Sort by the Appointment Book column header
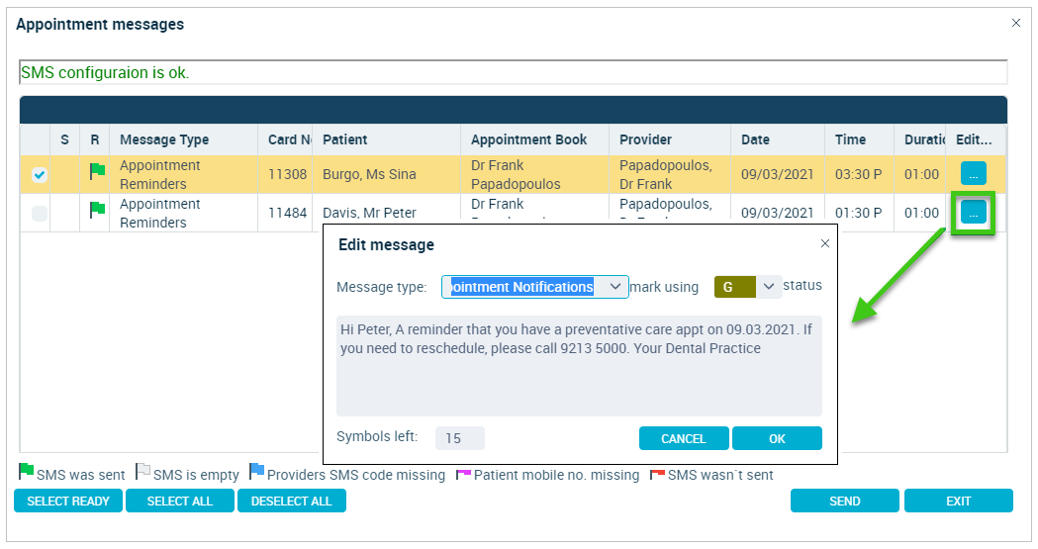This screenshot has height=549, width=1038. point(534,139)
